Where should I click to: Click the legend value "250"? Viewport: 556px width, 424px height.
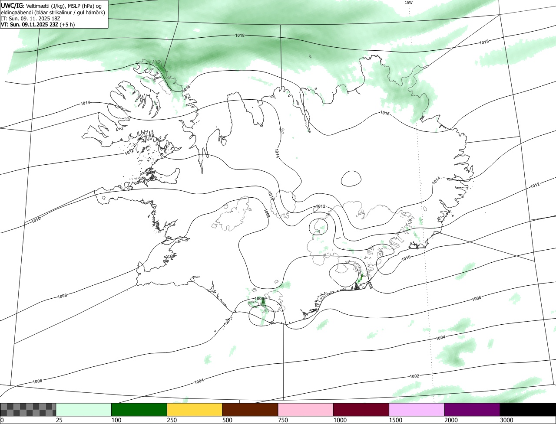tap(172, 420)
